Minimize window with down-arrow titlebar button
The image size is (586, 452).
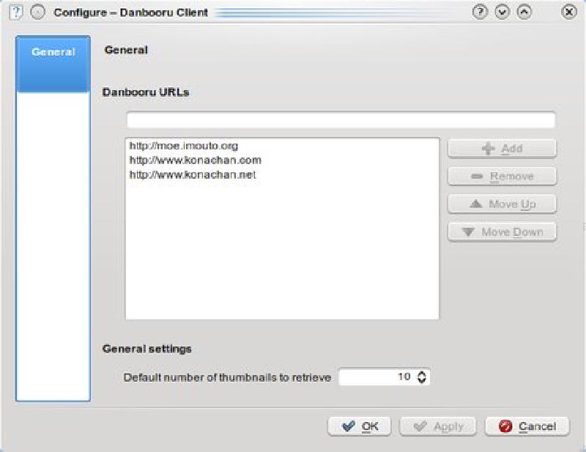(502, 12)
